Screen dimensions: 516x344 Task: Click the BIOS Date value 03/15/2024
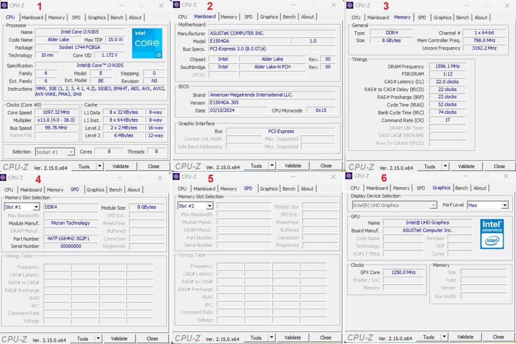(x=238, y=110)
